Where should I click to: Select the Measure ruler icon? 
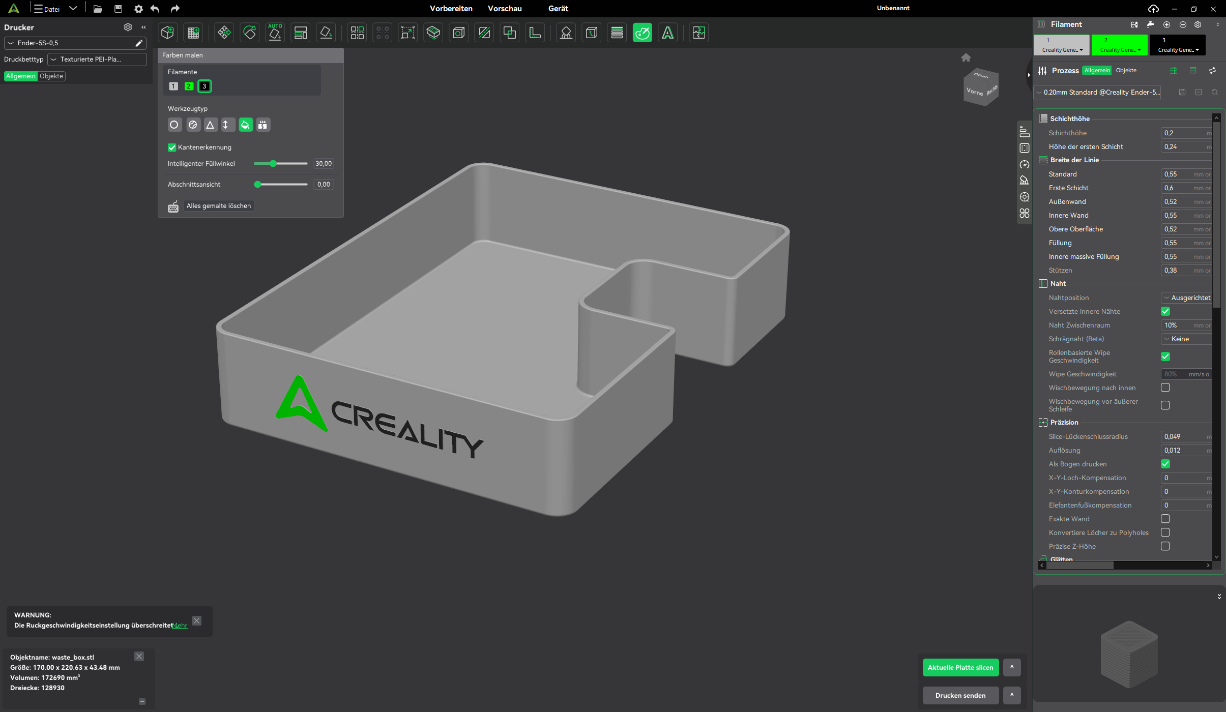pos(535,33)
